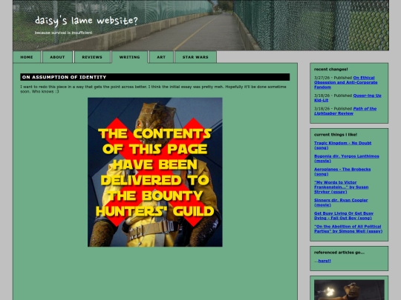
Task: Click the "3/27/26 - Published" date text
Action: pyautogui.click(x=333, y=78)
